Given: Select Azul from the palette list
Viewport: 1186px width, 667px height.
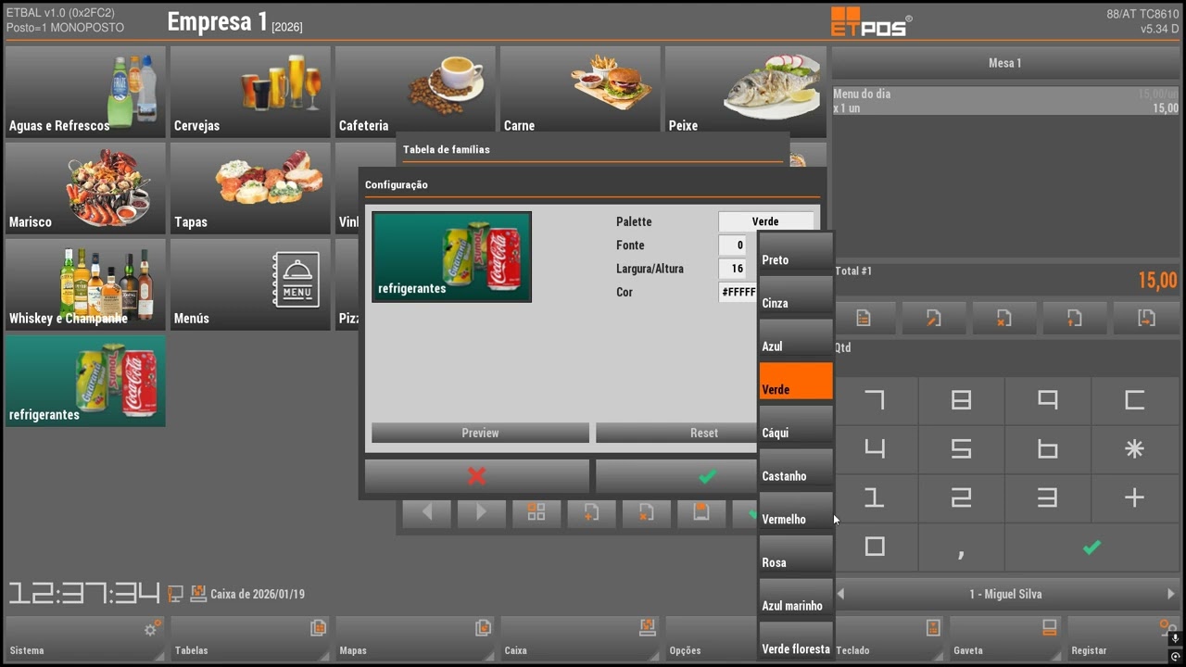Looking at the screenshot, I should coord(796,338).
